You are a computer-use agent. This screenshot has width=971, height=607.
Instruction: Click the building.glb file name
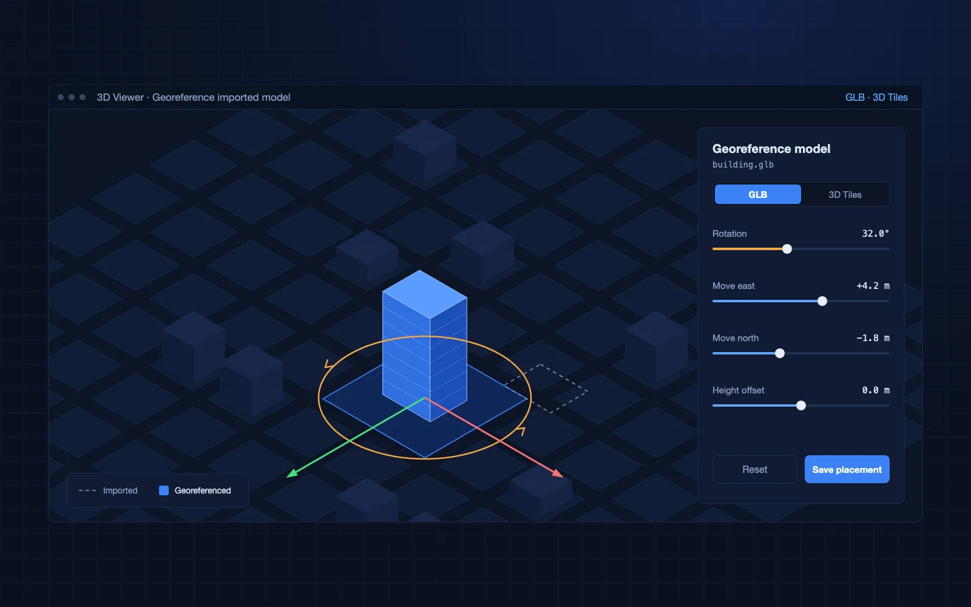click(x=743, y=164)
